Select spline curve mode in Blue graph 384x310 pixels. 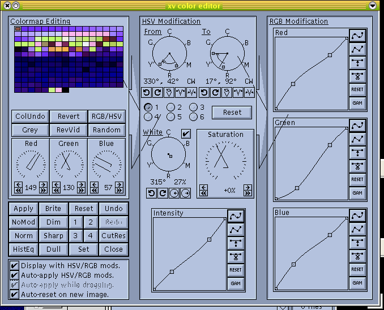[357, 216]
